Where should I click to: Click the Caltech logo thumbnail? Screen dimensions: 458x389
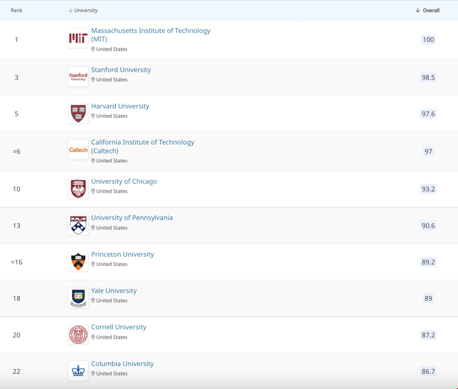click(x=78, y=150)
